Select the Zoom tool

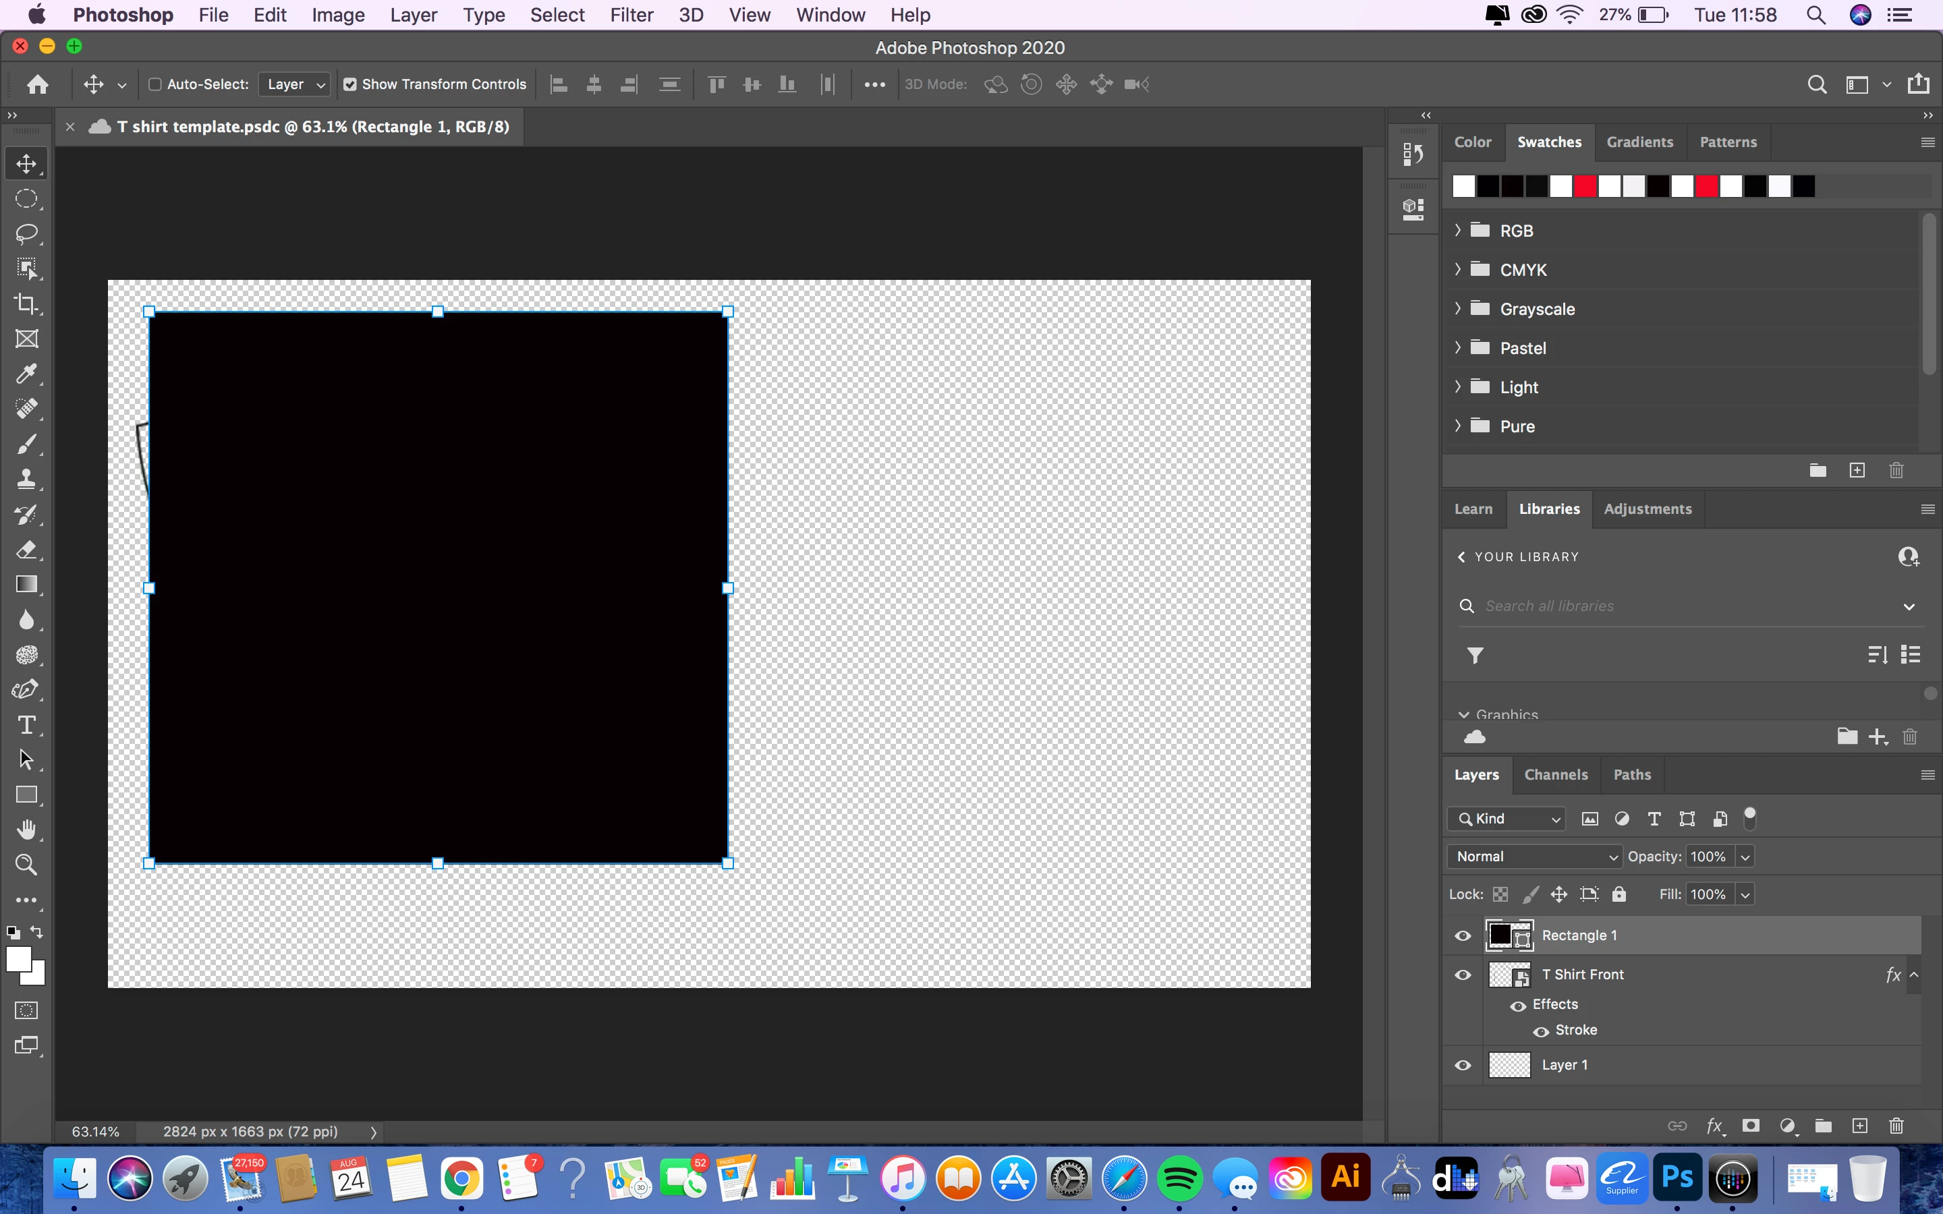coord(26,865)
